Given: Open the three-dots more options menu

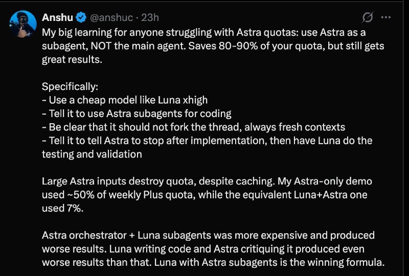Looking at the screenshot, I should click(x=386, y=17).
